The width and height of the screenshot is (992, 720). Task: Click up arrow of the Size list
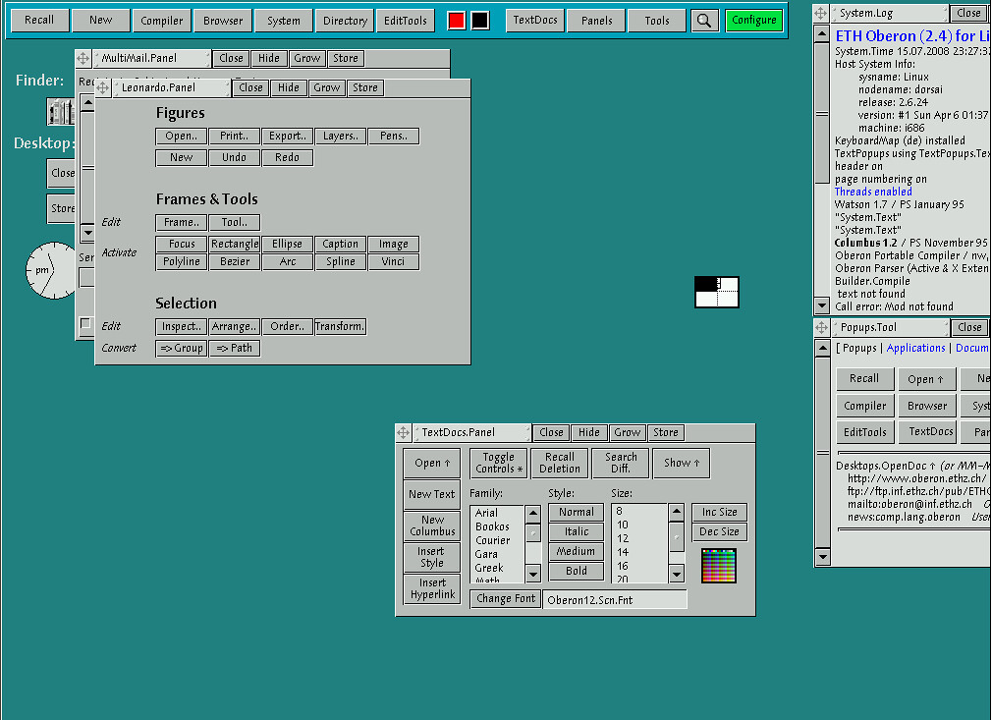click(x=677, y=511)
